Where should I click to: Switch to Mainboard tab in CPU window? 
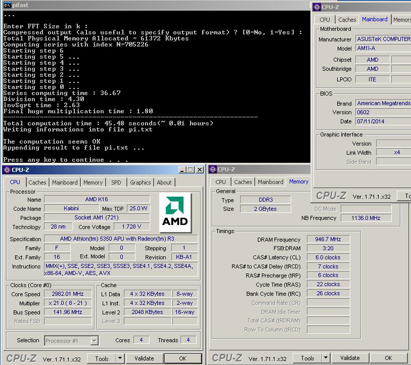[65, 182]
